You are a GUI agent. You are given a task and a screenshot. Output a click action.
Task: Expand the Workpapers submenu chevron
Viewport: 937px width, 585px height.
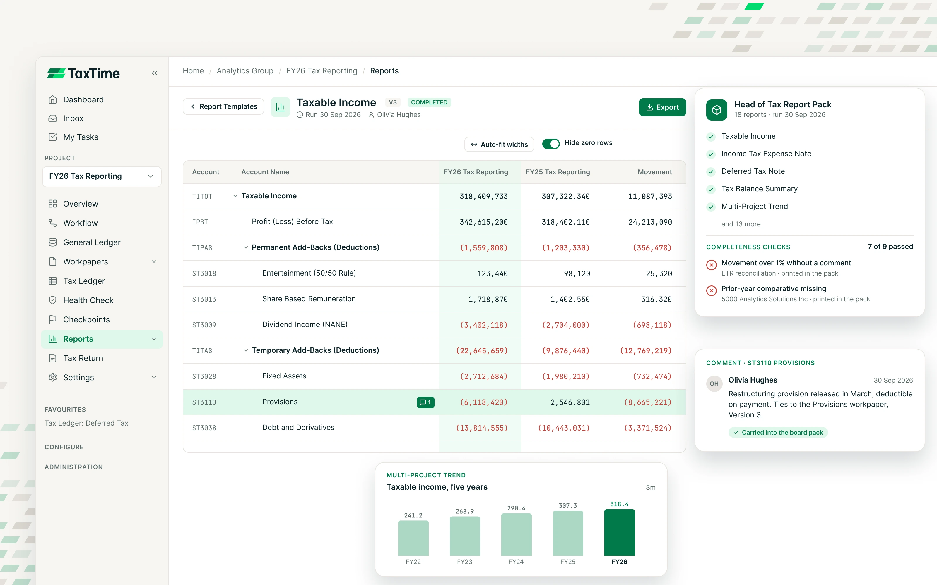tap(154, 261)
